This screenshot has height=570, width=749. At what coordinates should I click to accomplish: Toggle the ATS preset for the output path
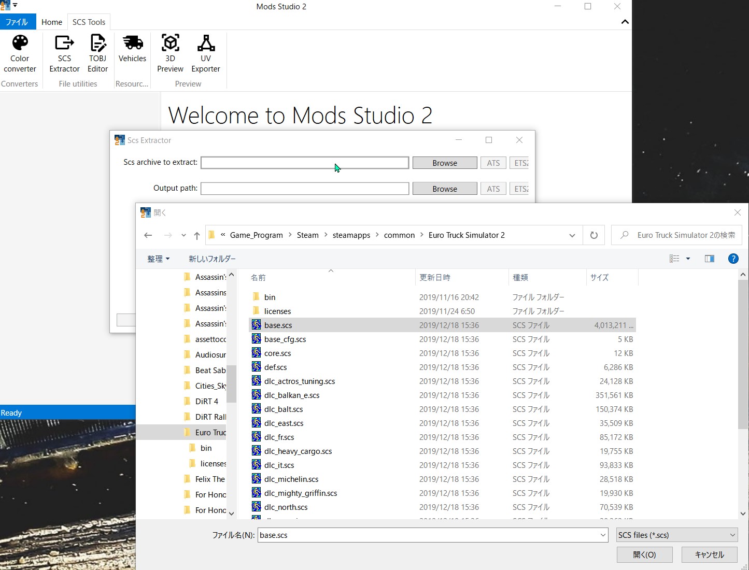[493, 188]
